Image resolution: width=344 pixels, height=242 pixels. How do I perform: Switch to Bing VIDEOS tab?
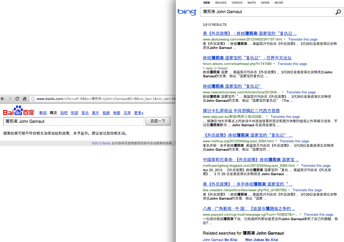coord(237,3)
